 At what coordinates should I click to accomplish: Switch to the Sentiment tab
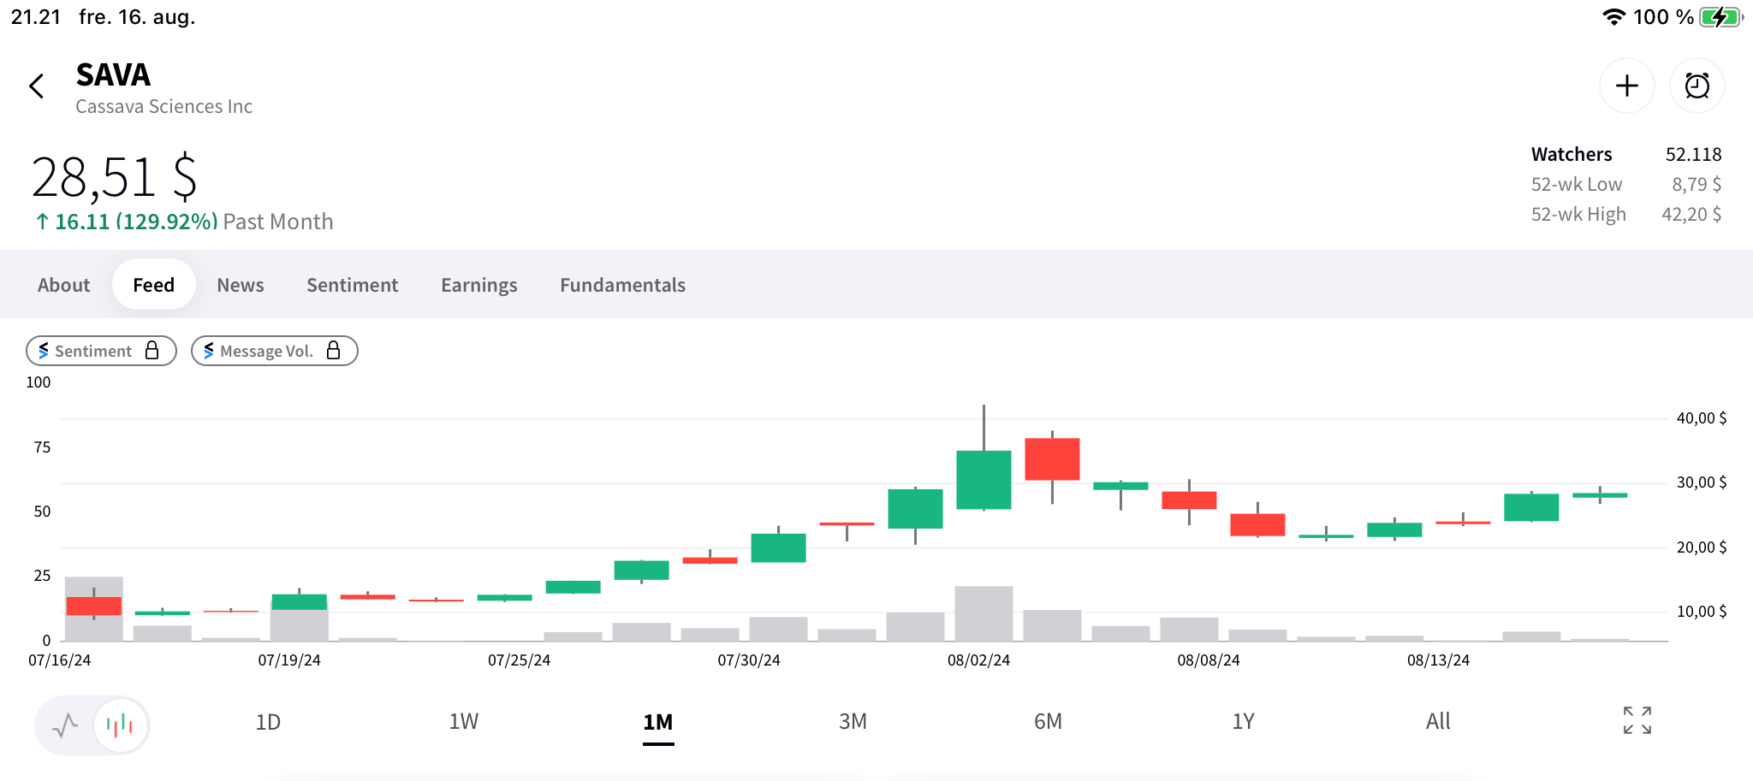(352, 285)
